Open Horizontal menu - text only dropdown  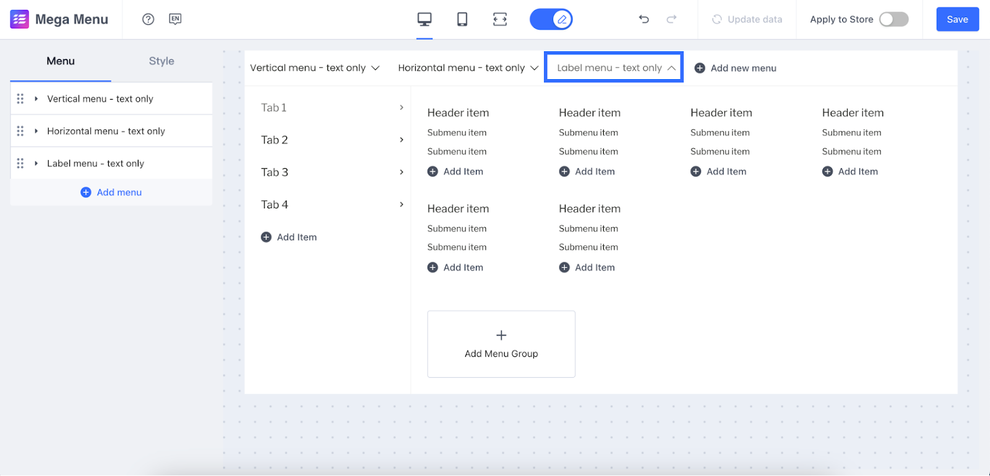tap(468, 68)
